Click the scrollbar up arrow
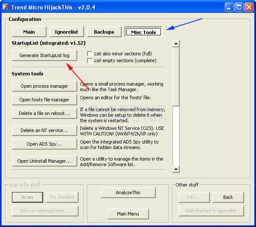 pyautogui.click(x=176, y=43)
